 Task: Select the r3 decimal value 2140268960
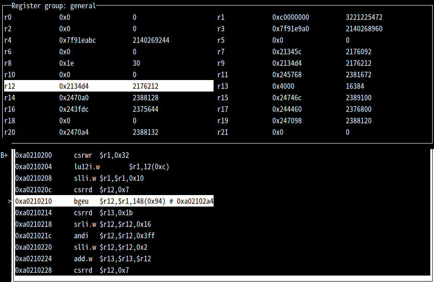(364, 29)
